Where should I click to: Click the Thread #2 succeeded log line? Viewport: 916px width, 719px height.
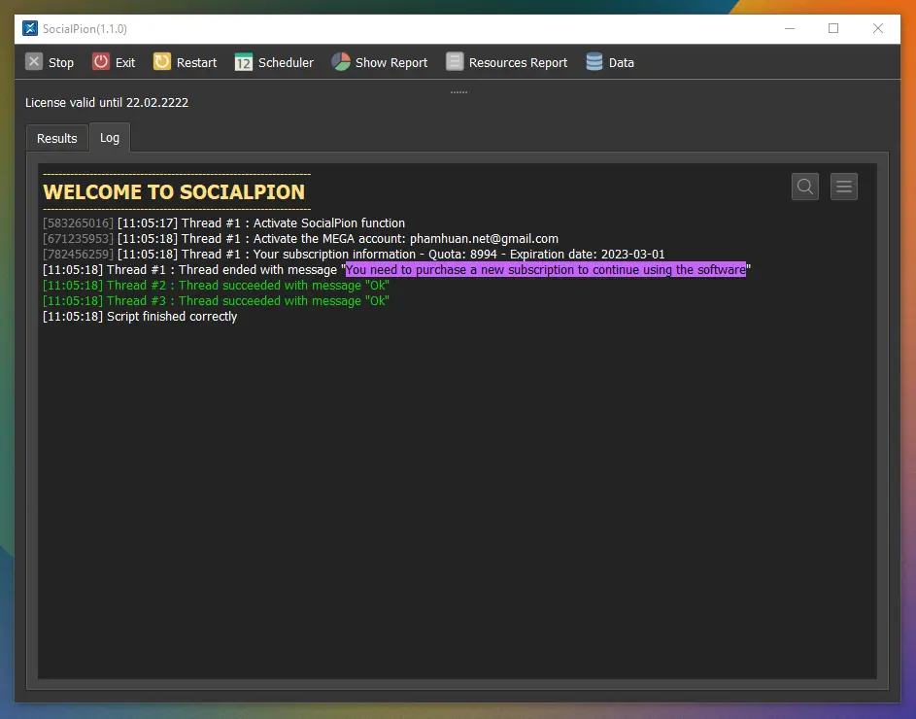216,286
